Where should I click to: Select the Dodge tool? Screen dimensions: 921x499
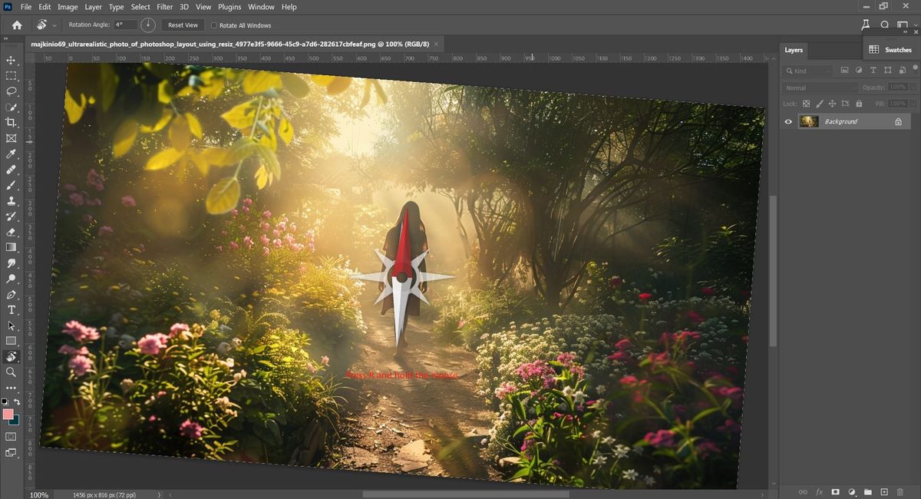coord(11,279)
